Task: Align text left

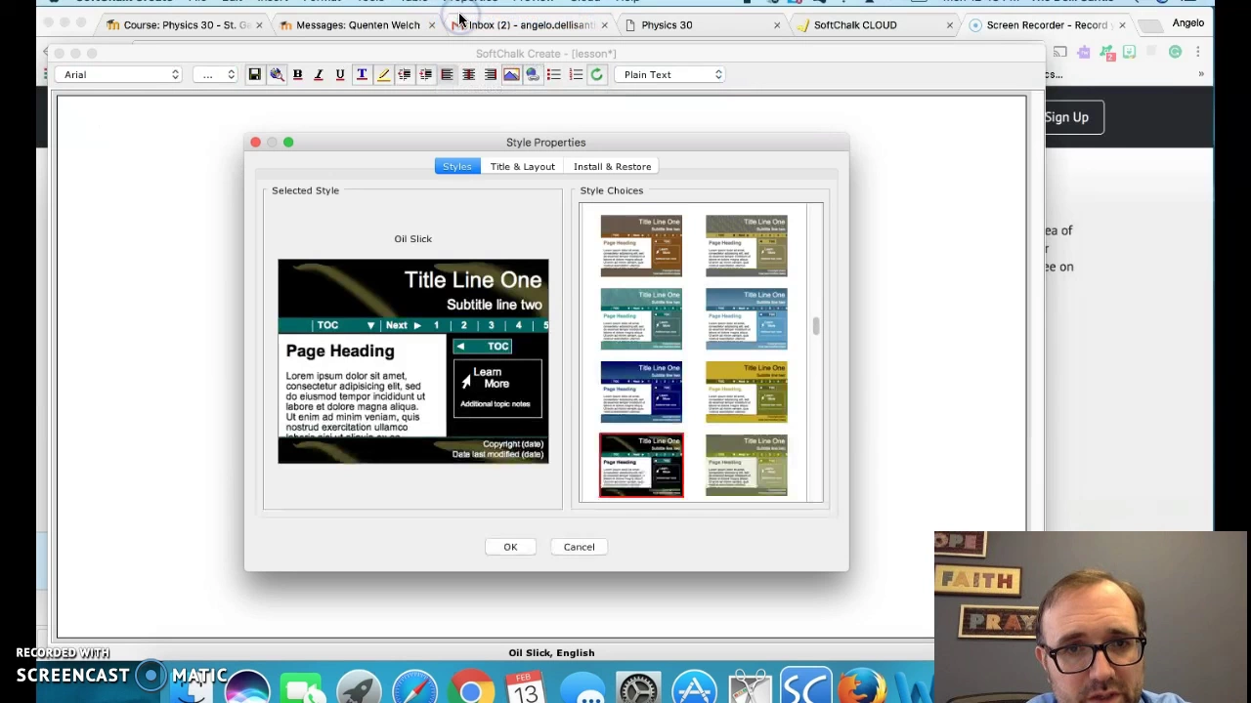Action: [447, 74]
